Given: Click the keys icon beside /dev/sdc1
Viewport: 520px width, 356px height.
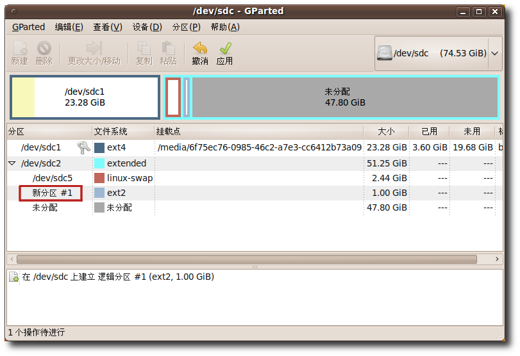Looking at the screenshot, I should tap(83, 147).
